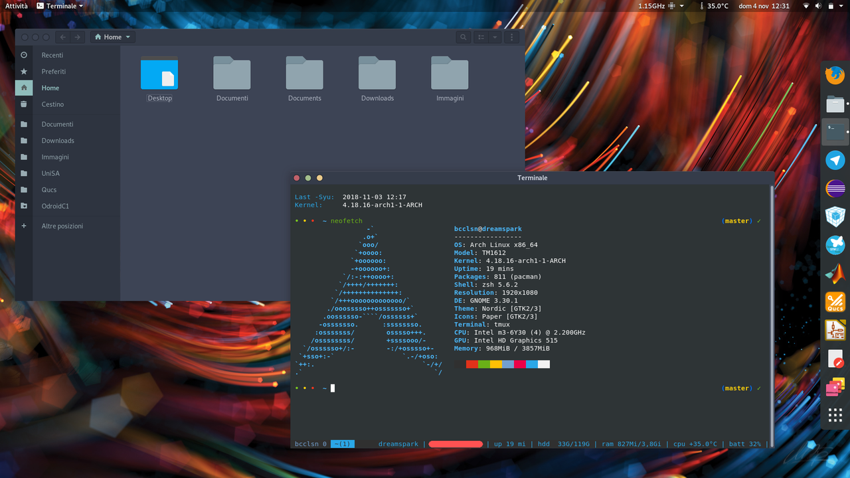Viewport: 850px width, 478px height.
Task: Select Immagini bookmark in sidebar
Action: [67, 157]
